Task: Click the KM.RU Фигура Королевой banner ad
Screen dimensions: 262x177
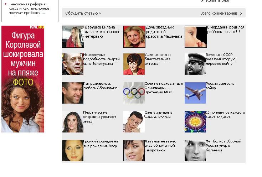Action: point(23,79)
